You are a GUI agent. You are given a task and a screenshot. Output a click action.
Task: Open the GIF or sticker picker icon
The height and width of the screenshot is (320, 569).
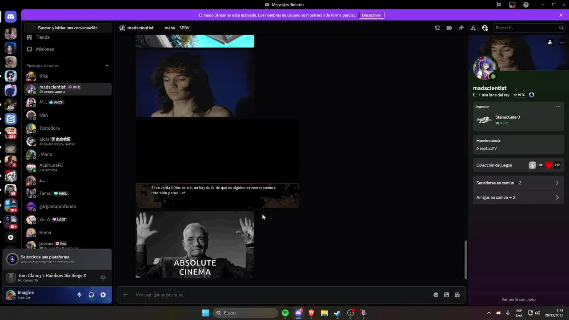446,295
